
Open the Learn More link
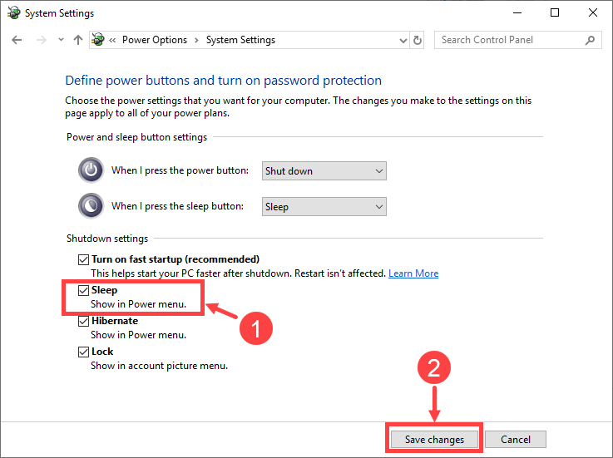(x=413, y=273)
